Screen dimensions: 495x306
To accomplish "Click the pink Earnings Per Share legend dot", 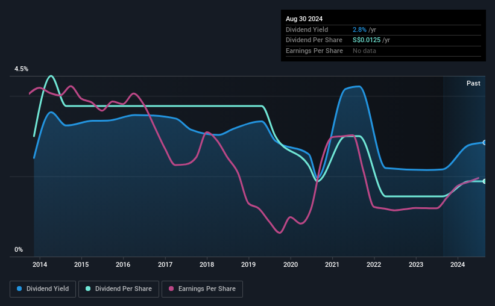I will pos(171,289).
